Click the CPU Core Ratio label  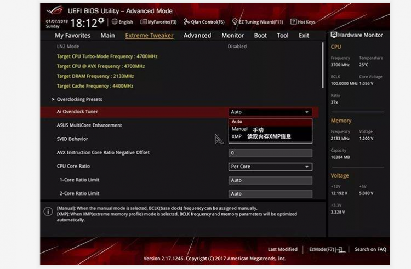[x=73, y=167]
